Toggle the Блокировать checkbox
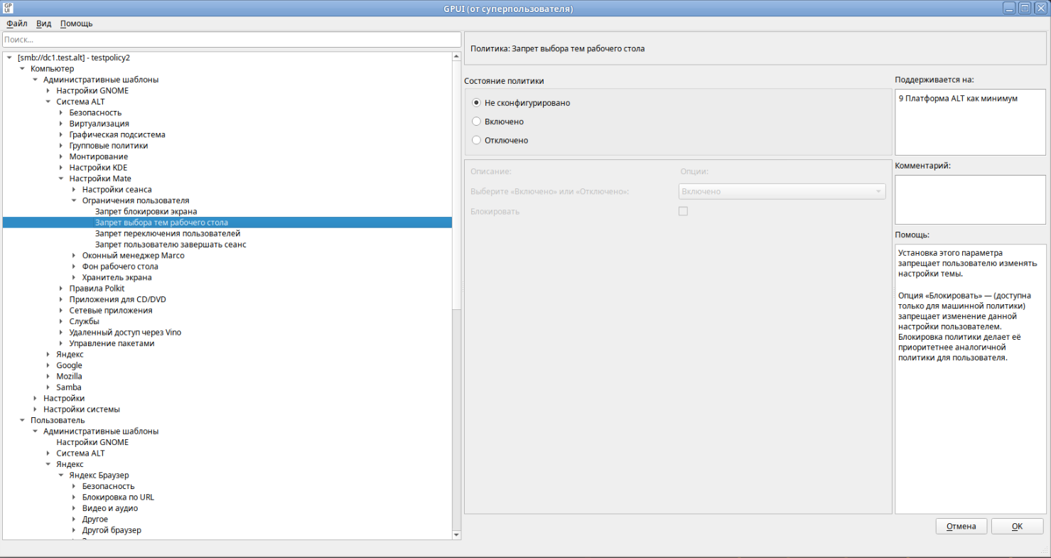 click(x=684, y=211)
